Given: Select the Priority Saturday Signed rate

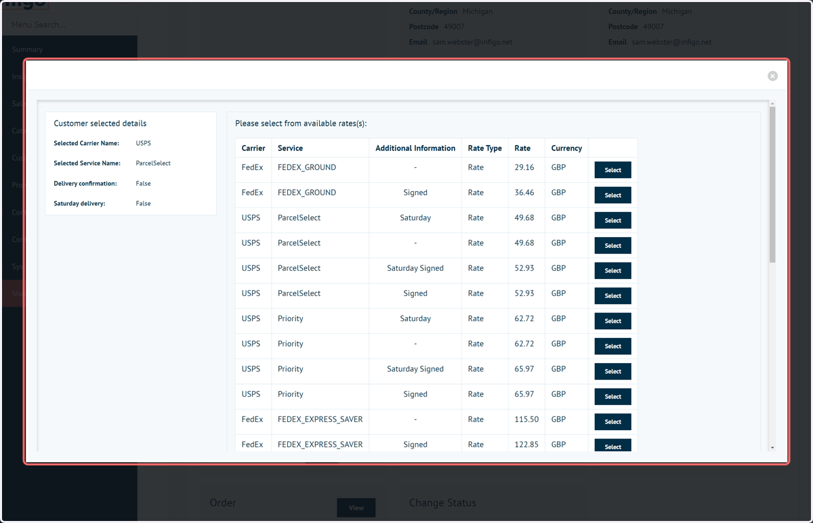Looking at the screenshot, I should [x=612, y=371].
